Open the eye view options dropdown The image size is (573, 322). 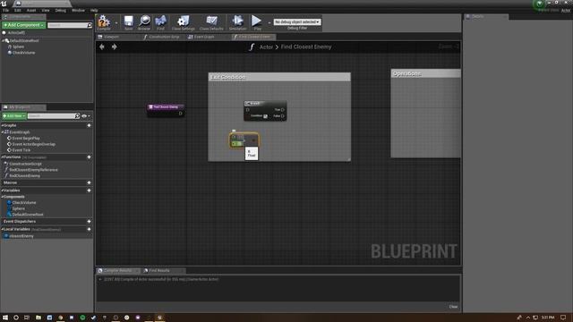(x=86, y=116)
